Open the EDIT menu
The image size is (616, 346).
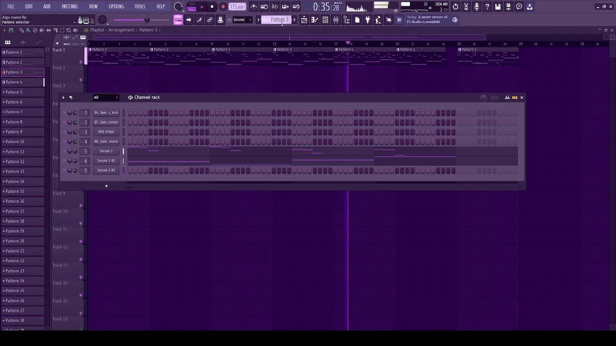(29, 7)
